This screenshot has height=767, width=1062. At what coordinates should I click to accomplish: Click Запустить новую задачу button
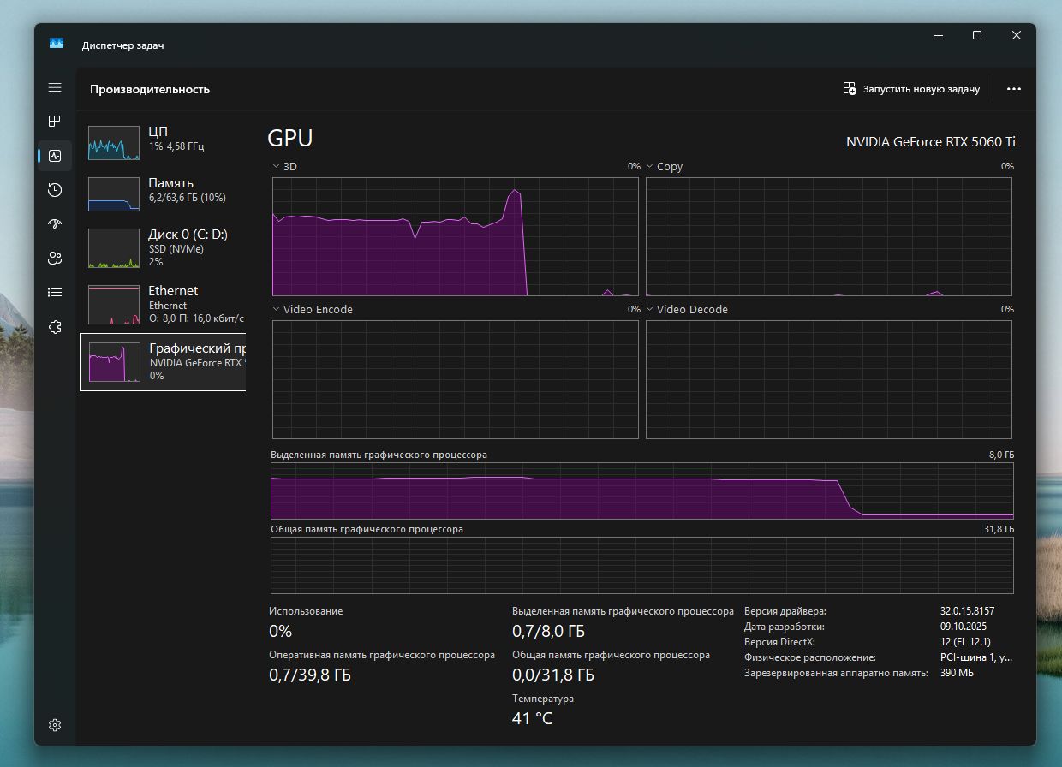911,89
